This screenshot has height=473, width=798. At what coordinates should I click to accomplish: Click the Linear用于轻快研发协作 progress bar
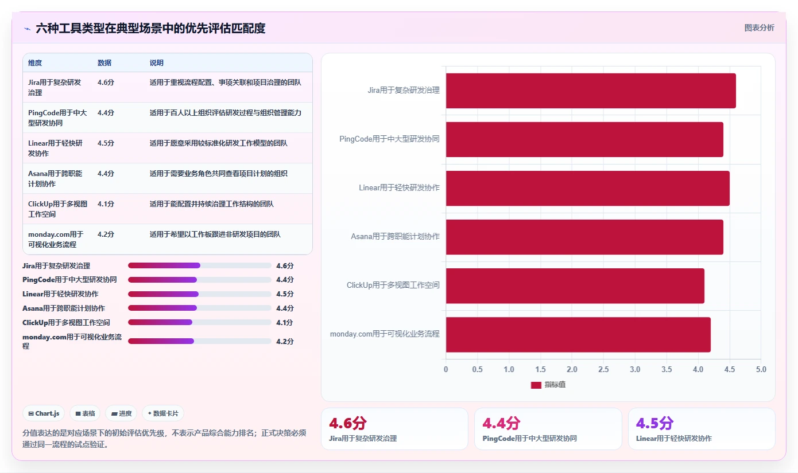click(200, 294)
